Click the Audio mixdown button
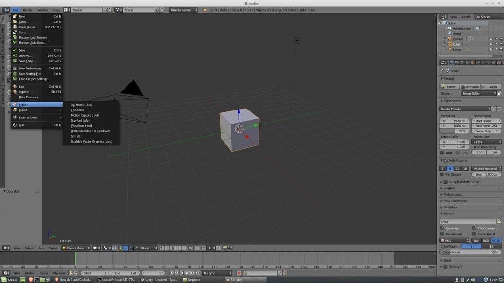The height and width of the screenshot is (283, 504). pos(491,87)
